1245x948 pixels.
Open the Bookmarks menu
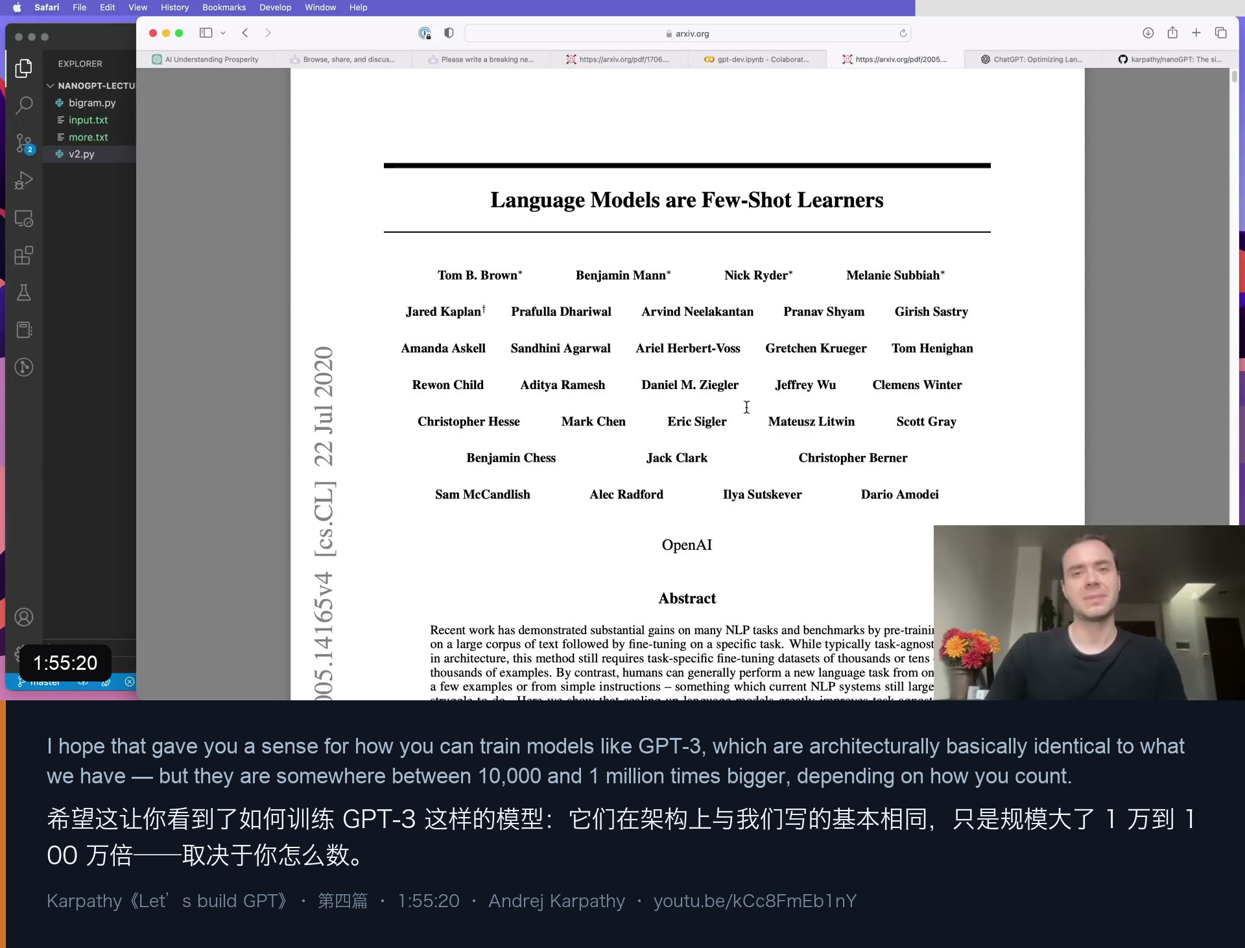coord(224,8)
